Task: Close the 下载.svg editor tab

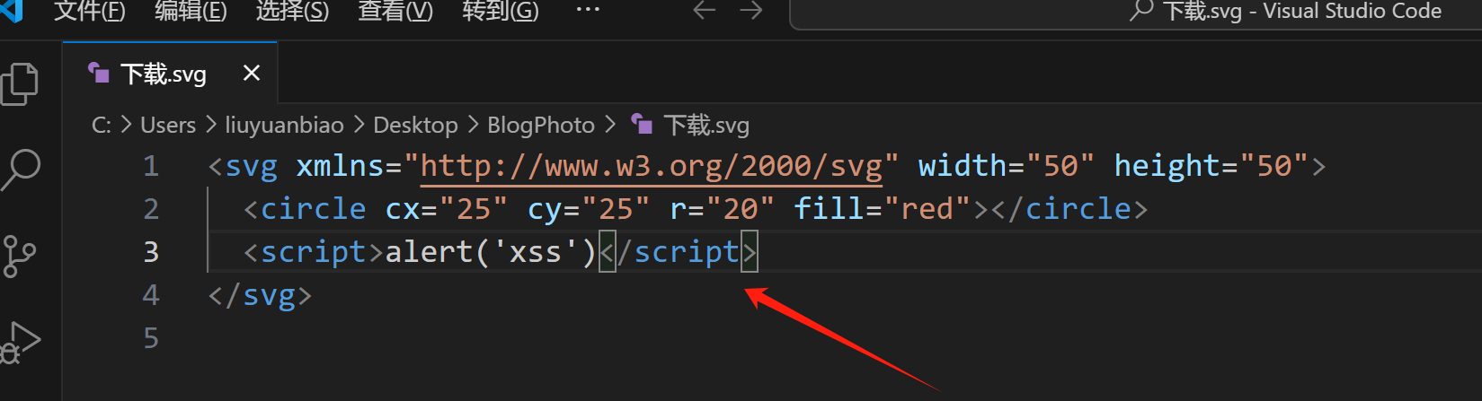Action: tap(252, 73)
